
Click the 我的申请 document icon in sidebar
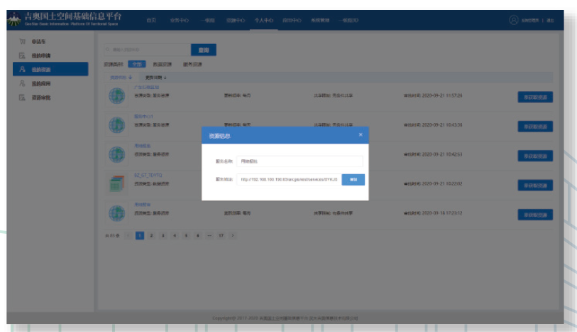(x=22, y=55)
